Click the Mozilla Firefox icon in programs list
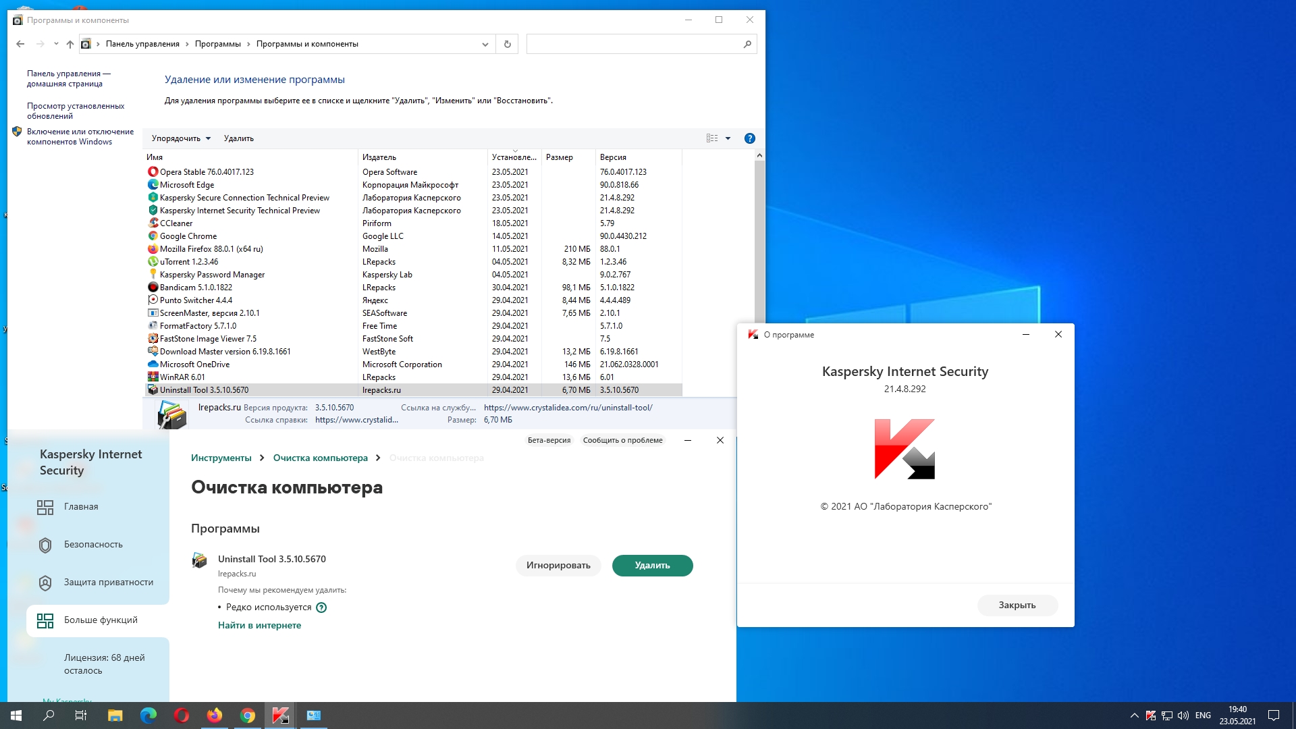This screenshot has height=729, width=1296. [153, 248]
